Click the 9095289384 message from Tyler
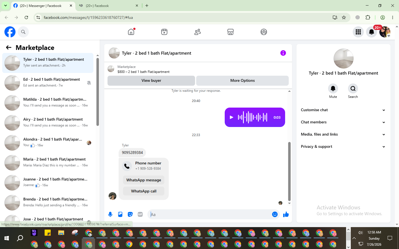The image size is (399, 249). [132, 153]
